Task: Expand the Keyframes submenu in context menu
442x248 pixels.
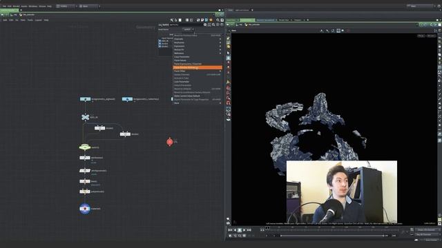Action: coord(198,43)
